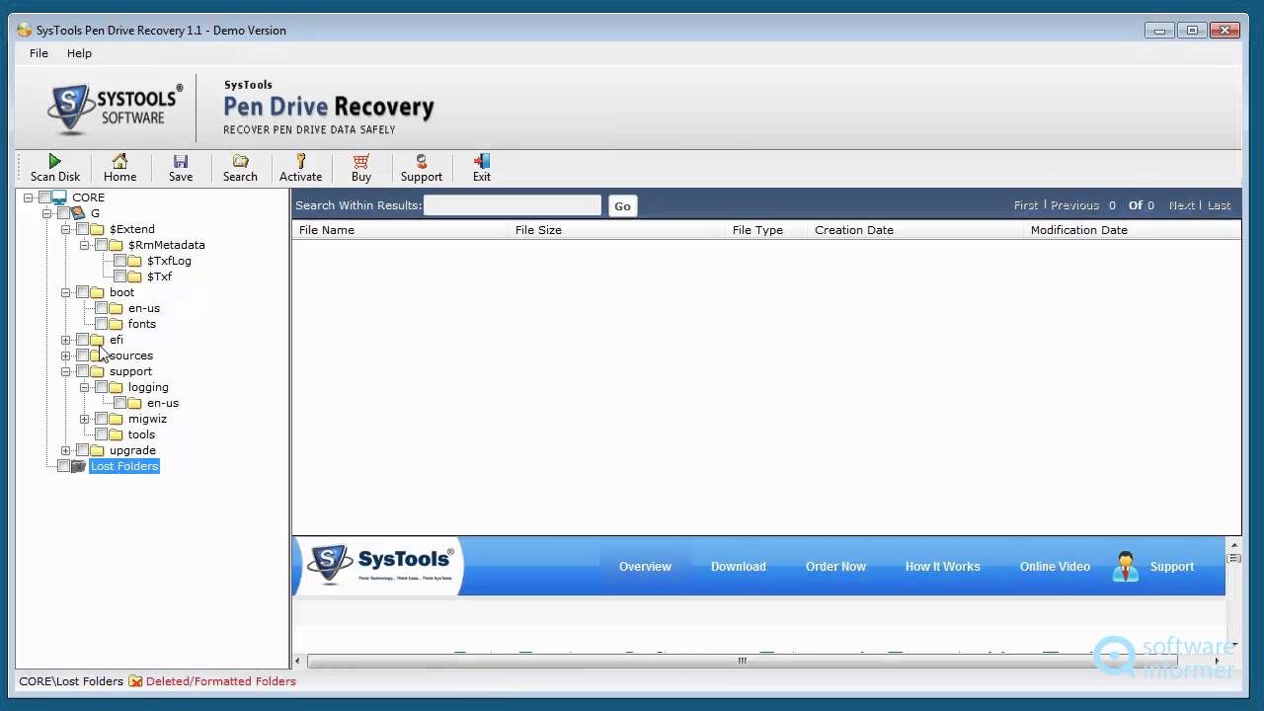Tick the support folder checkbox

click(x=82, y=371)
